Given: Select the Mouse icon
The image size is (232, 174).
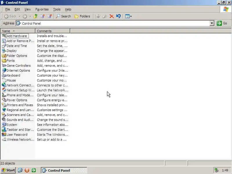Looking at the screenshot, I should (4, 80).
